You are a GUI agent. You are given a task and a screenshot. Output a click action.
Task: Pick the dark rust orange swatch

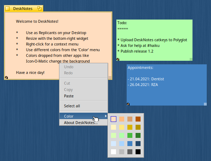(138, 119)
